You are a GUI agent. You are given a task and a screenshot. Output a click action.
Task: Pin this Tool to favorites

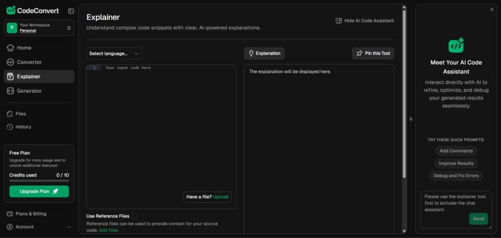tap(373, 53)
